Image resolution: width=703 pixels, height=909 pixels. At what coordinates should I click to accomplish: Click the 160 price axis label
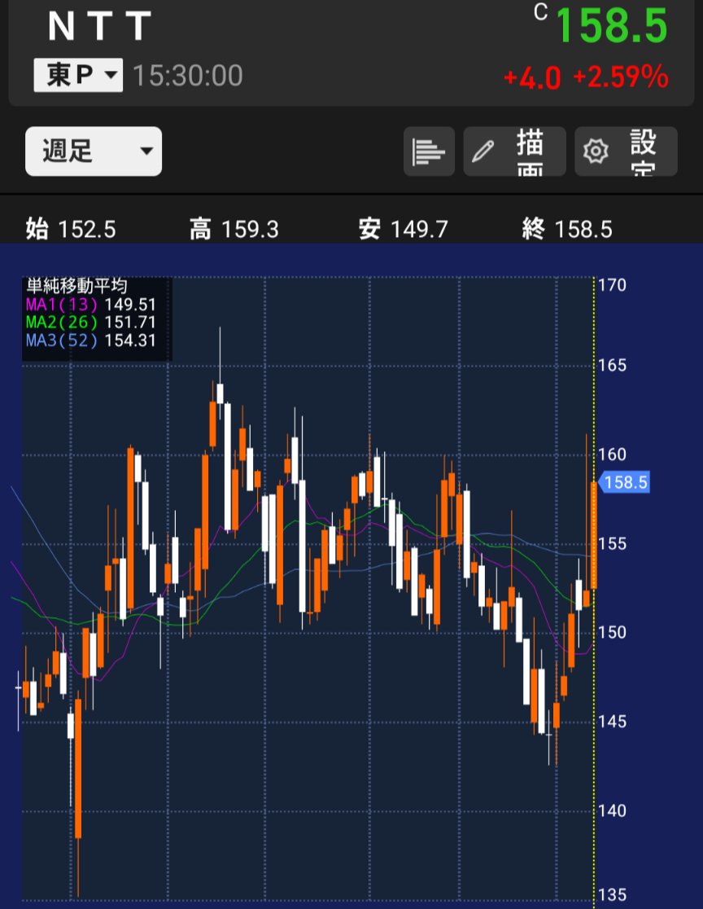click(612, 455)
